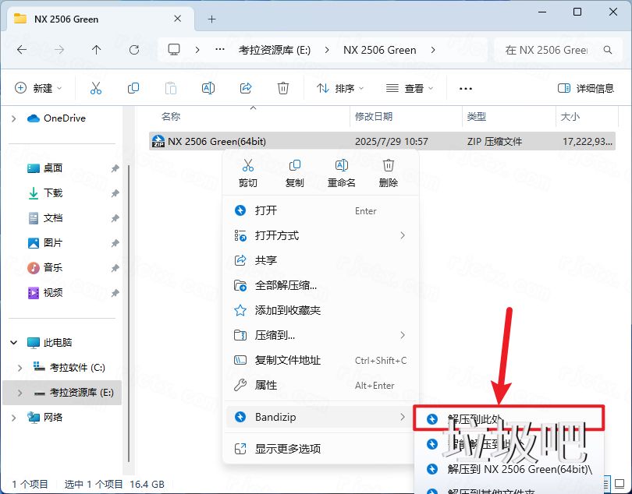Select the Share icon in the toolbar
The image size is (632, 494).
(246, 88)
